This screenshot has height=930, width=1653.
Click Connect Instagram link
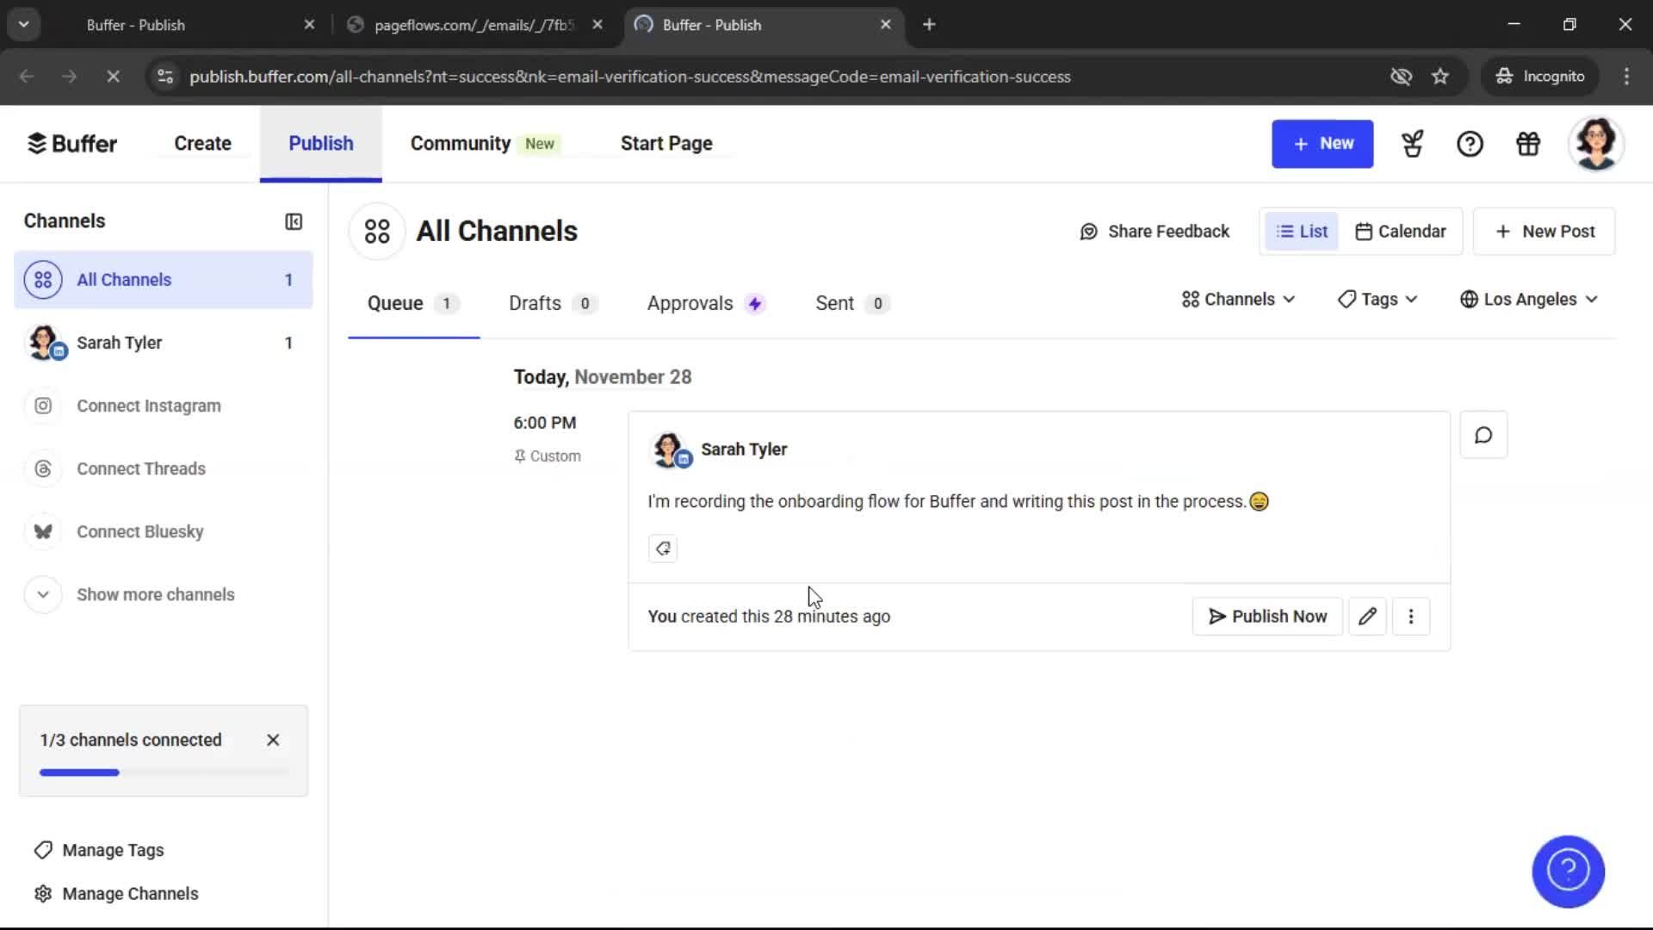coord(148,406)
